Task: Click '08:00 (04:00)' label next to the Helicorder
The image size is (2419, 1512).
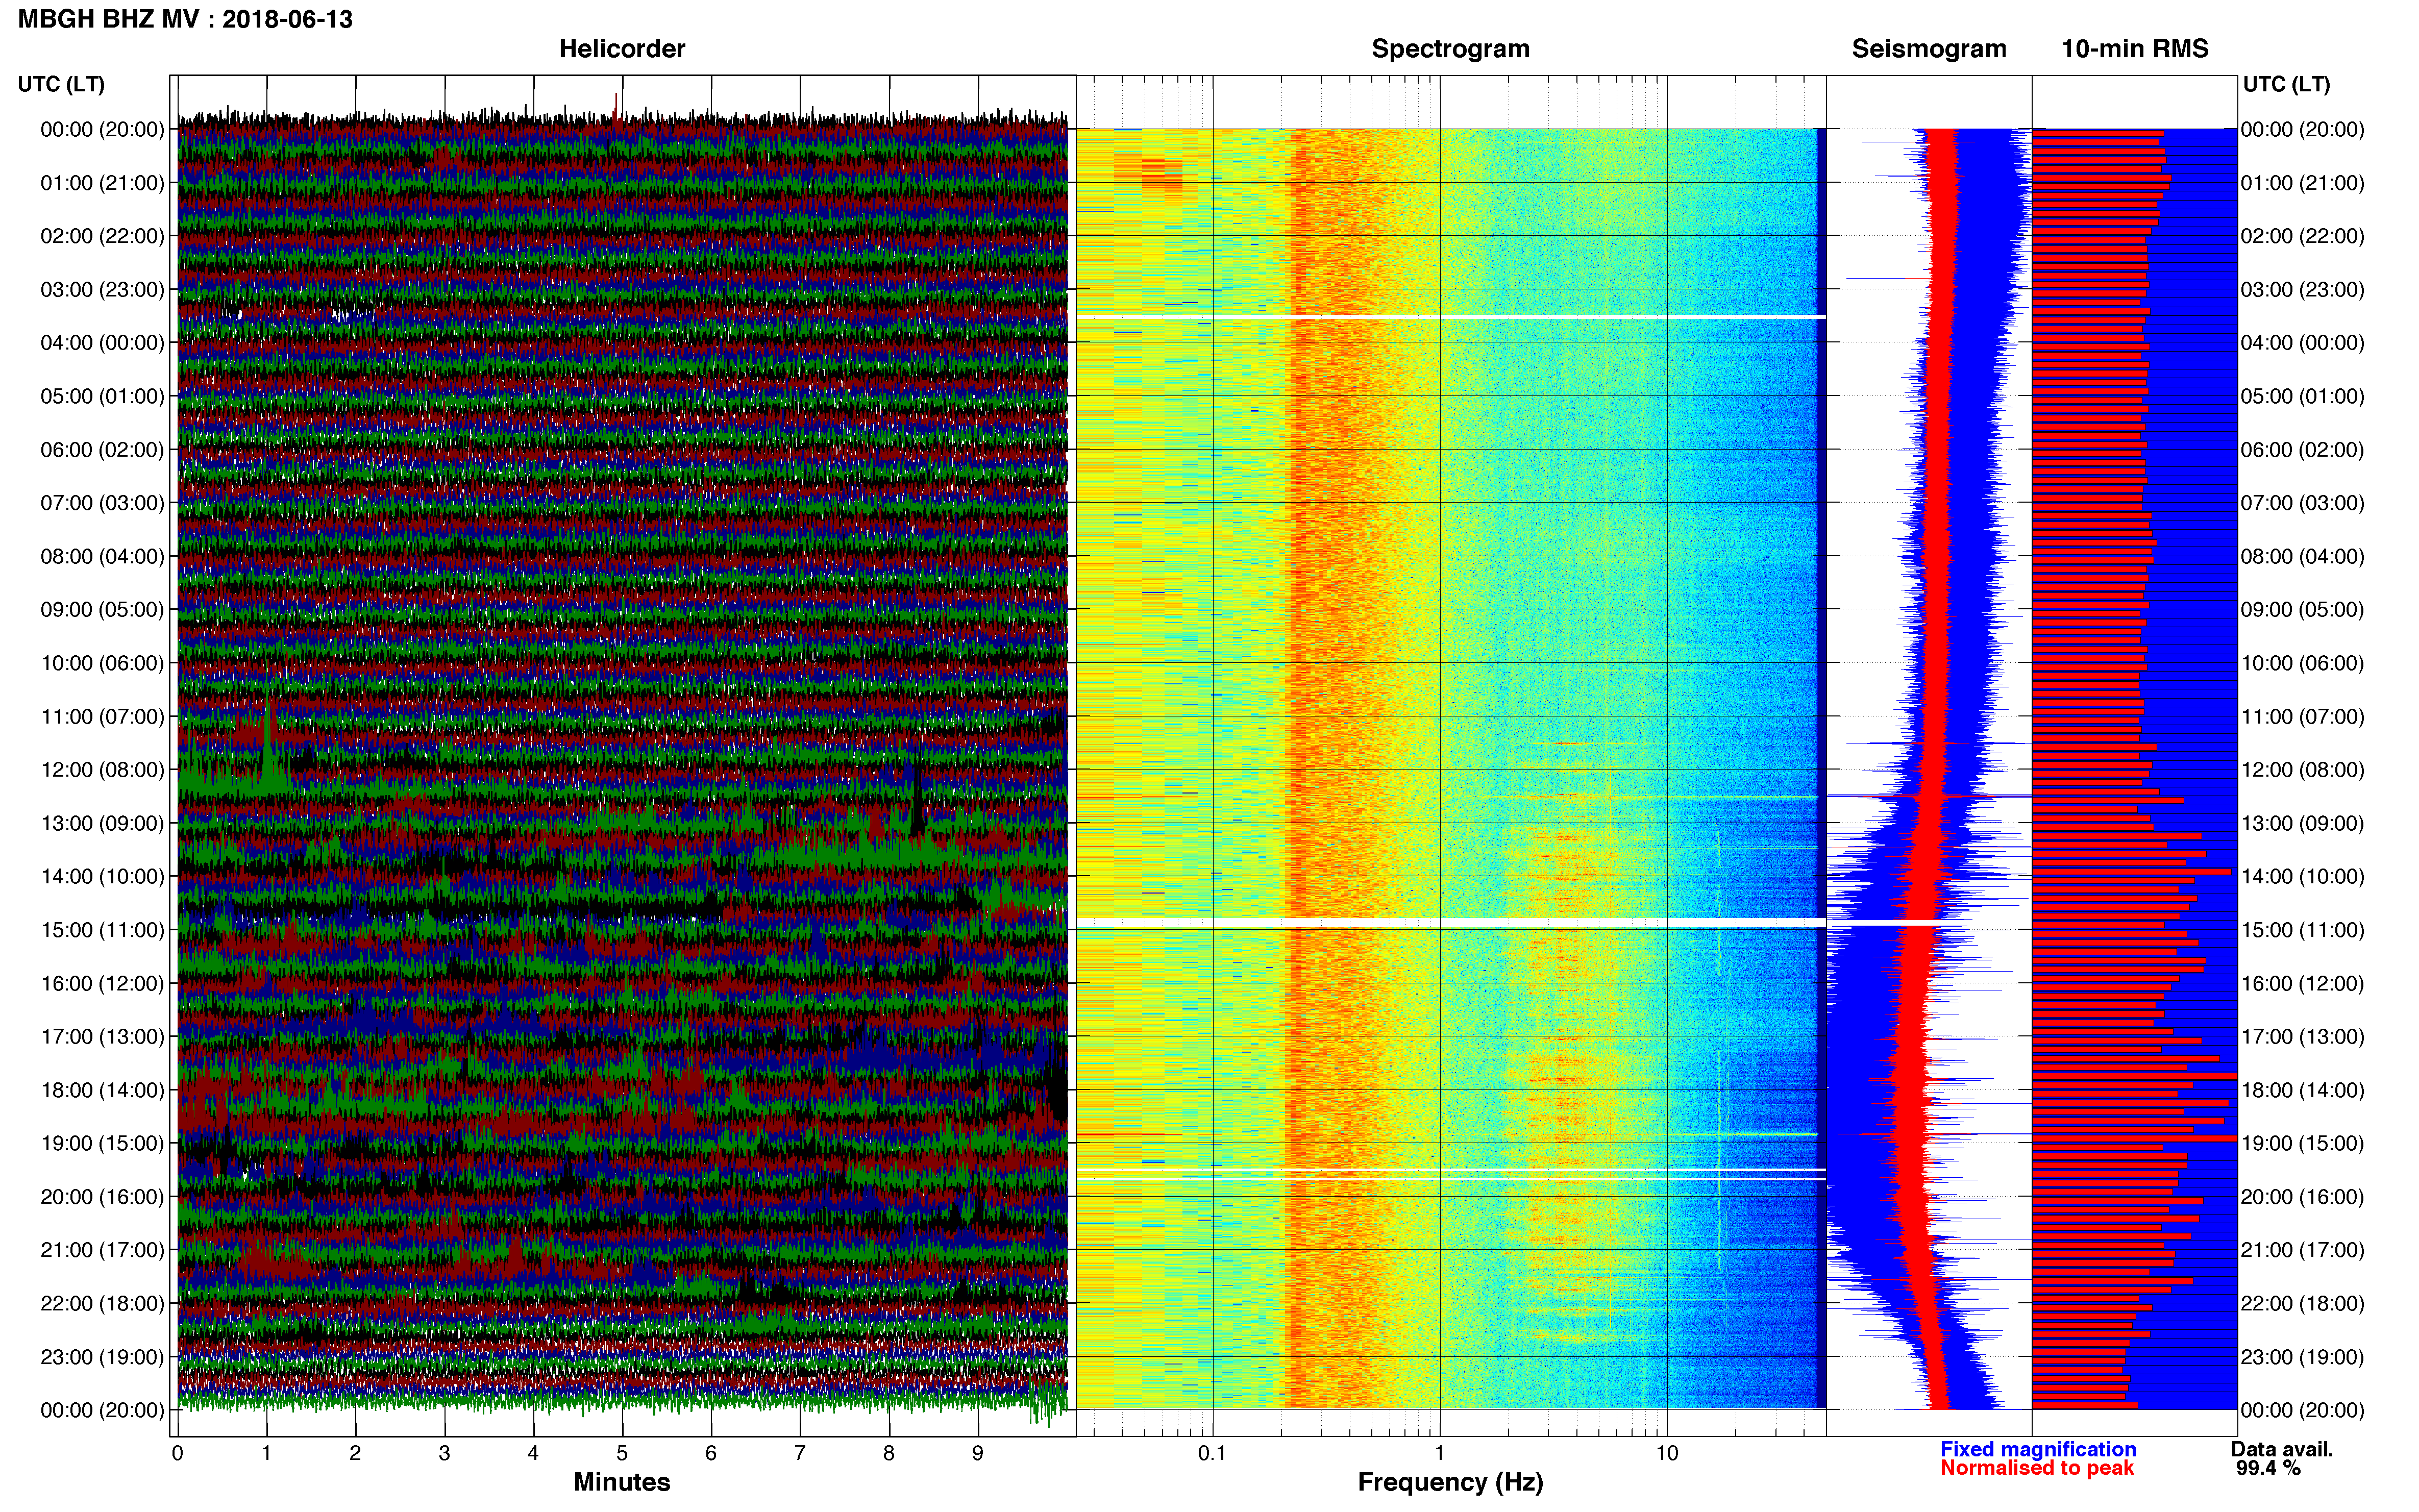Action: (x=102, y=556)
